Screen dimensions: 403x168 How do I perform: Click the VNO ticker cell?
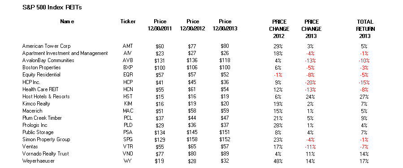128,154
